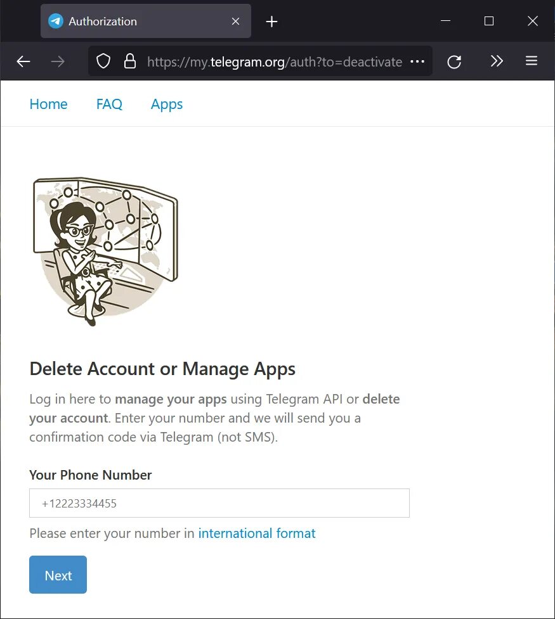This screenshot has width=555, height=619.
Task: Click the Telegram favicon in the tab
Action: click(56, 22)
